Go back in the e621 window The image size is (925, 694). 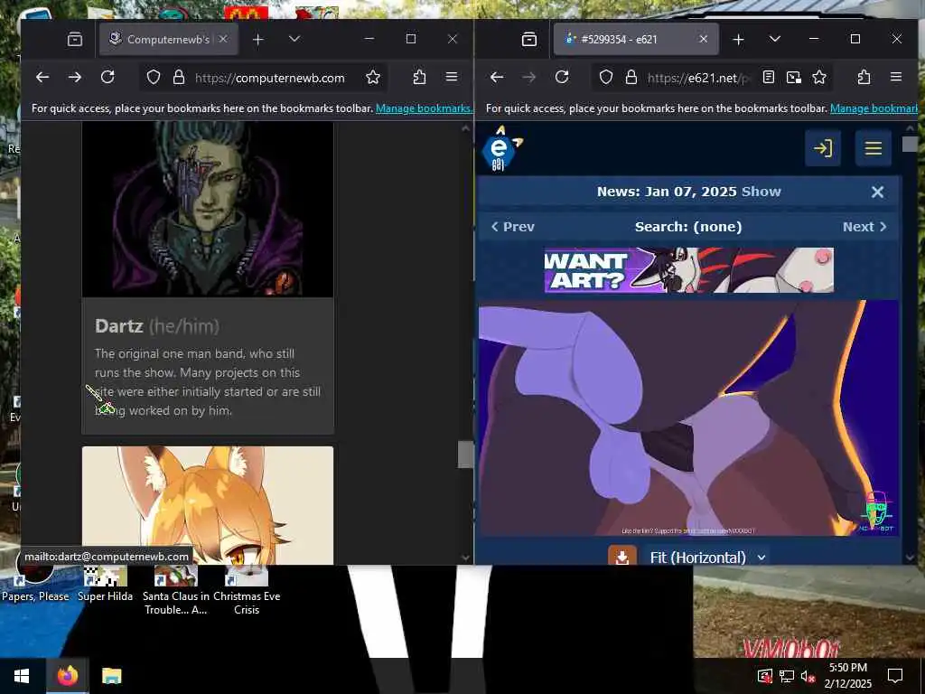click(x=497, y=78)
